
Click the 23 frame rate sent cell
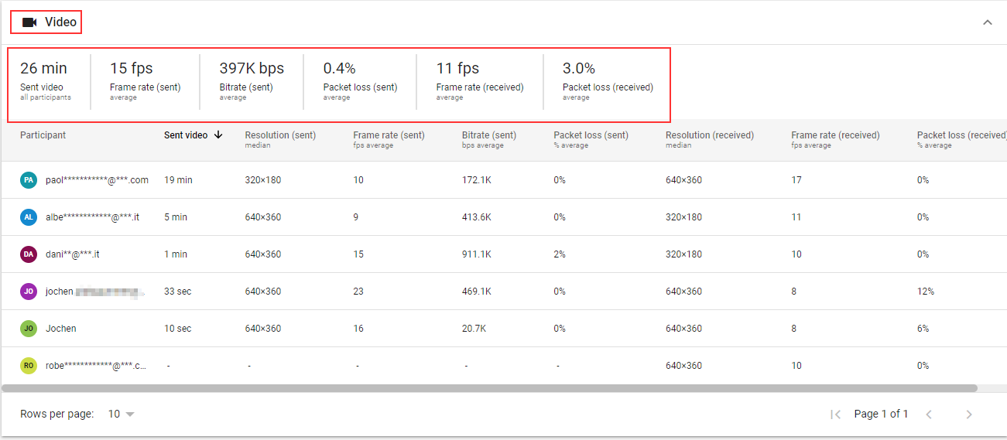pyautogui.click(x=358, y=292)
